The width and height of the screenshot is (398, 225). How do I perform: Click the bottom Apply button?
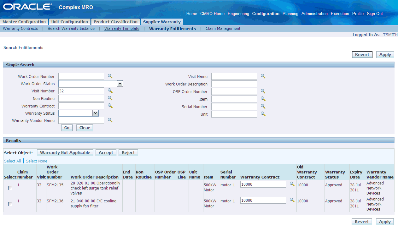pyautogui.click(x=385, y=222)
